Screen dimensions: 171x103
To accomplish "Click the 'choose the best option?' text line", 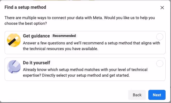I will (26, 23).
